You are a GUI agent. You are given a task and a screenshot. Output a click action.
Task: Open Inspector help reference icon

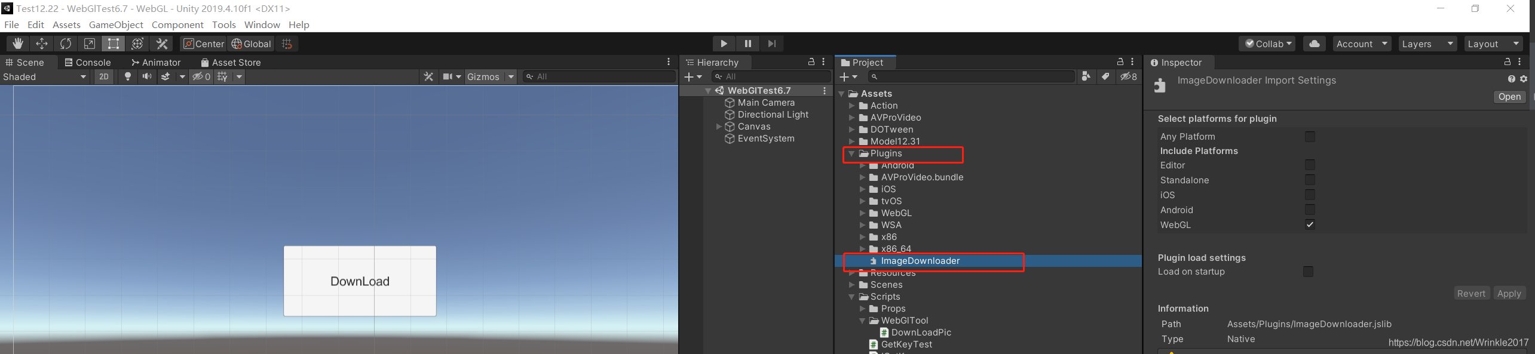click(1511, 79)
